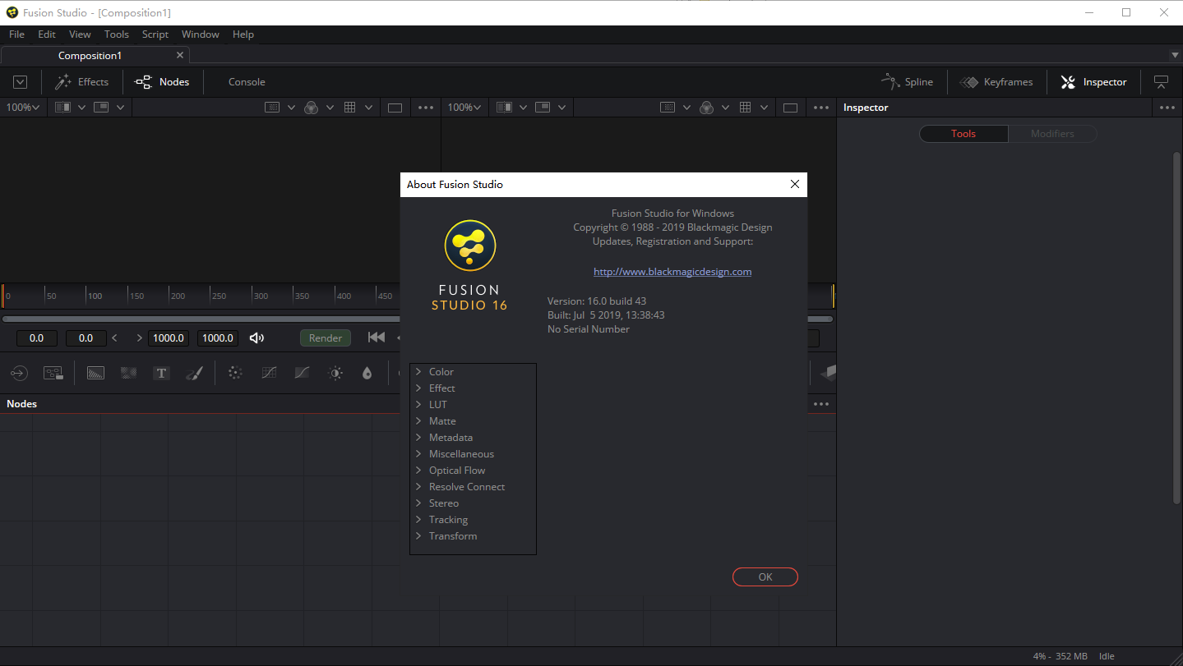The width and height of the screenshot is (1183, 666).
Task: Click the split wipe icon in right viewer
Action: click(x=505, y=108)
